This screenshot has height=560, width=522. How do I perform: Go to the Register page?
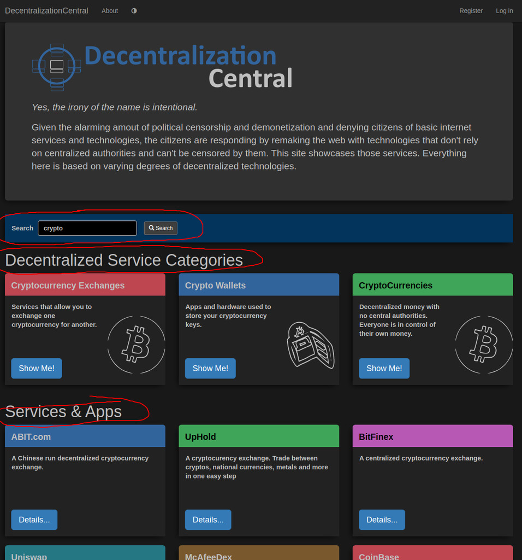(x=471, y=11)
